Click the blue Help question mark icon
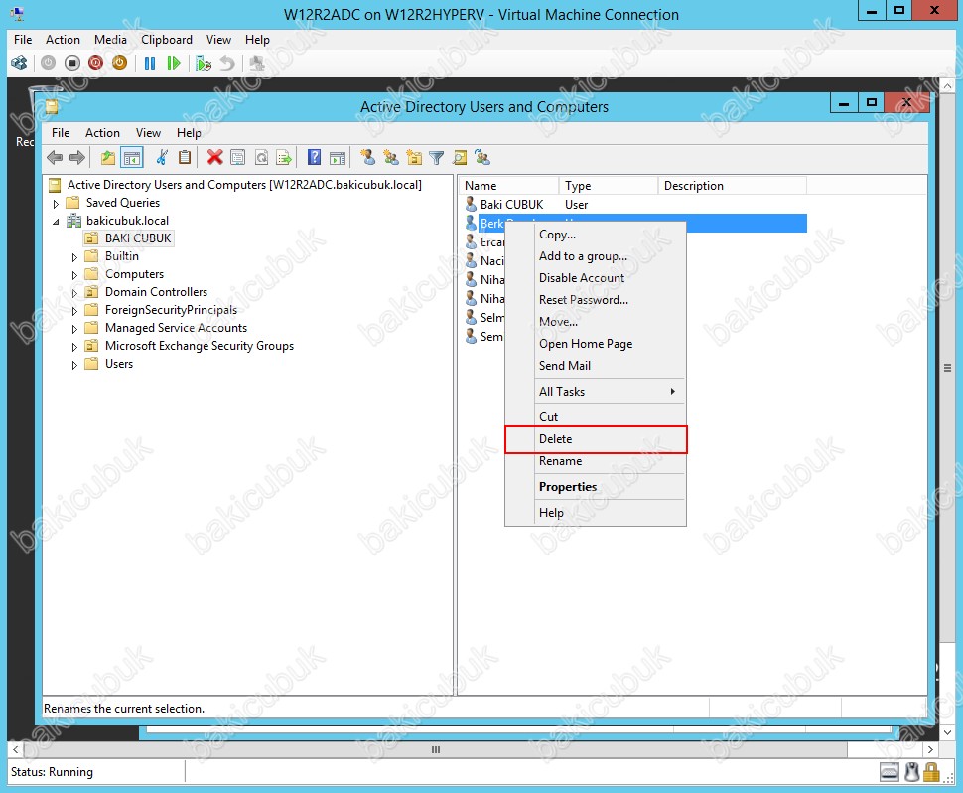This screenshot has height=793, width=963. click(314, 158)
